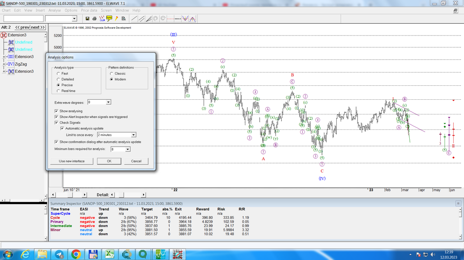Open the green Q app in taskbar
The height and width of the screenshot is (260, 464).
pyautogui.click(x=143, y=254)
